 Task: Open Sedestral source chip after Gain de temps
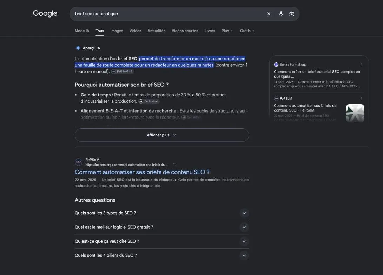point(149,101)
